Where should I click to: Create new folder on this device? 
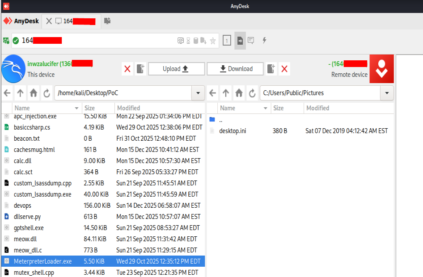pyautogui.click(x=140, y=69)
